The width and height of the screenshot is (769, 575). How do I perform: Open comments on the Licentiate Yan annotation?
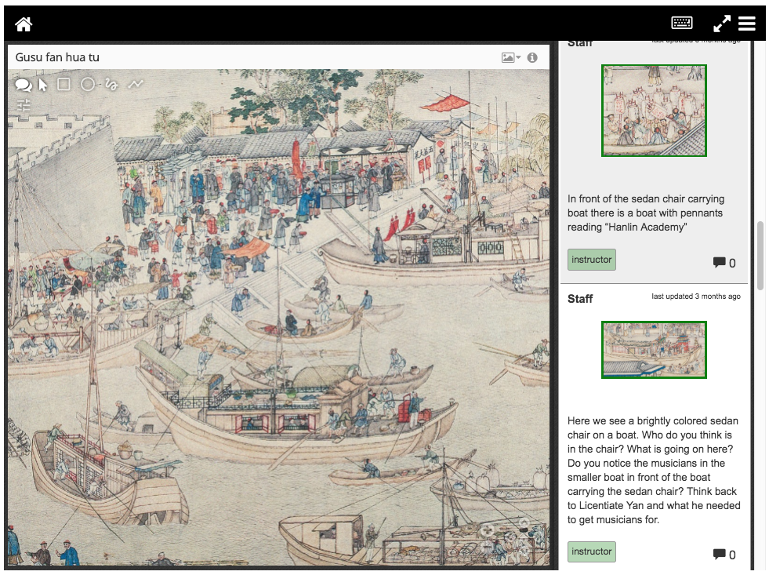(724, 555)
